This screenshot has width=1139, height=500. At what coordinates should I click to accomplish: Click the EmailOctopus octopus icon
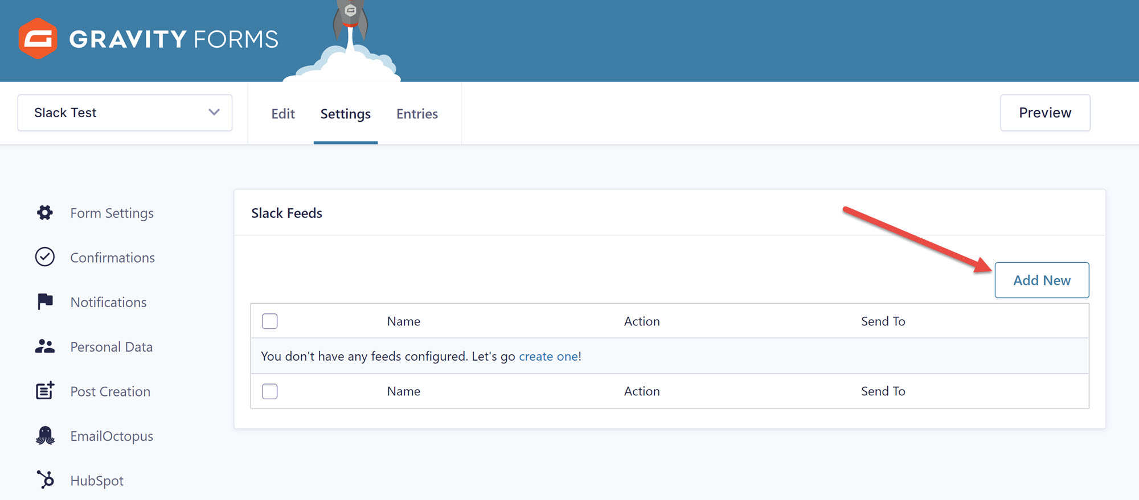point(45,435)
